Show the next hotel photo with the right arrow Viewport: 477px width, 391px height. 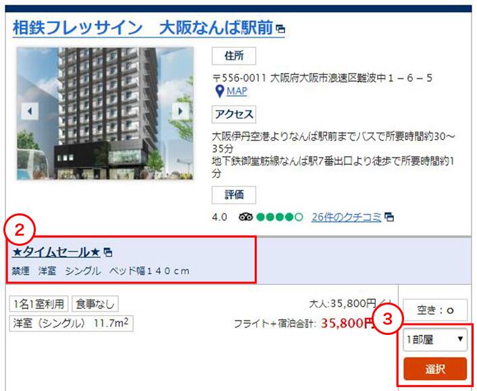tap(180, 111)
